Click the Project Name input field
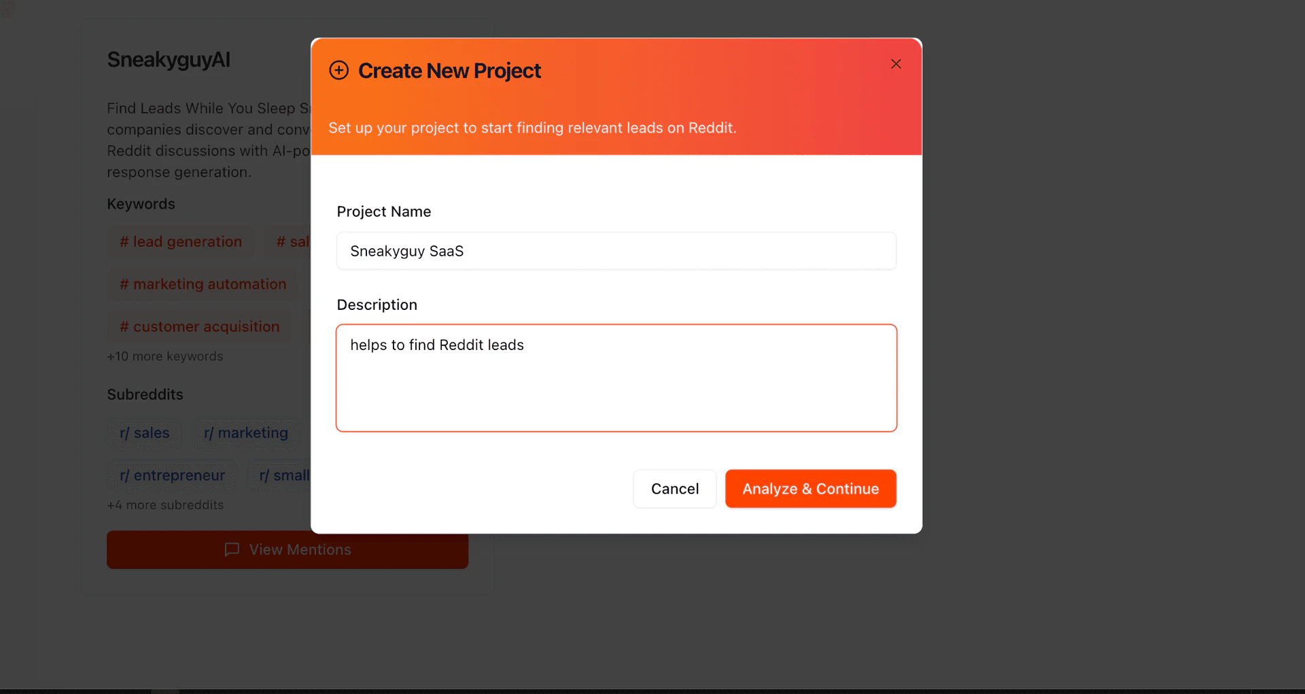Image resolution: width=1305 pixels, height=694 pixels. pyautogui.click(x=616, y=251)
